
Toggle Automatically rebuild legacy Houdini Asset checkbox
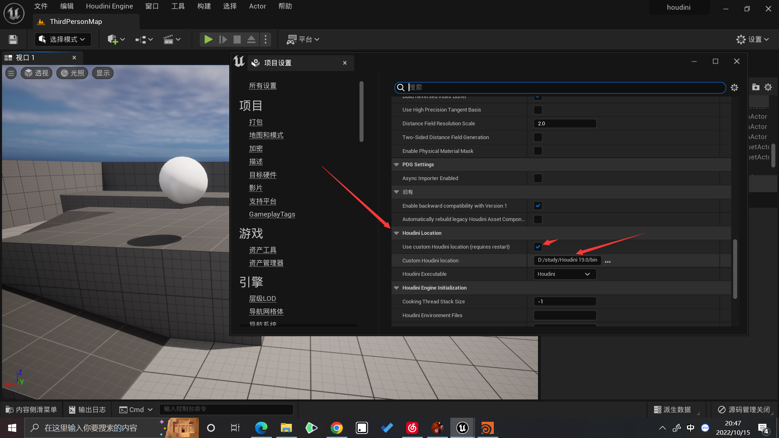538,219
